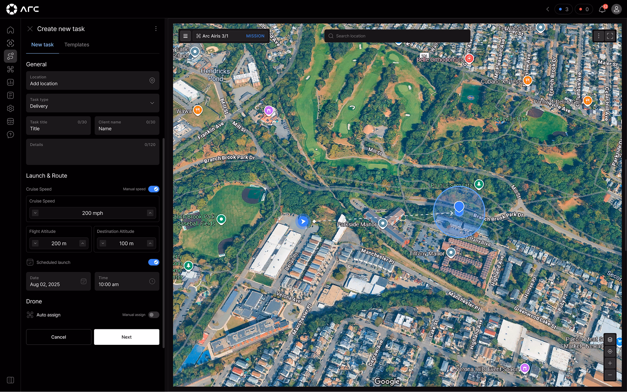Open the time picker showing 10:00 am
This screenshot has height=392, width=627.
click(152, 281)
